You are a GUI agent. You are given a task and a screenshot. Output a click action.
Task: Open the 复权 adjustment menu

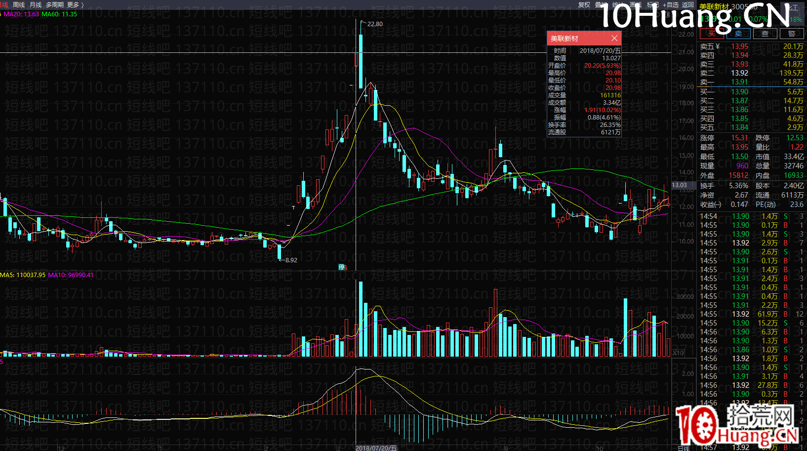tap(584, 4)
